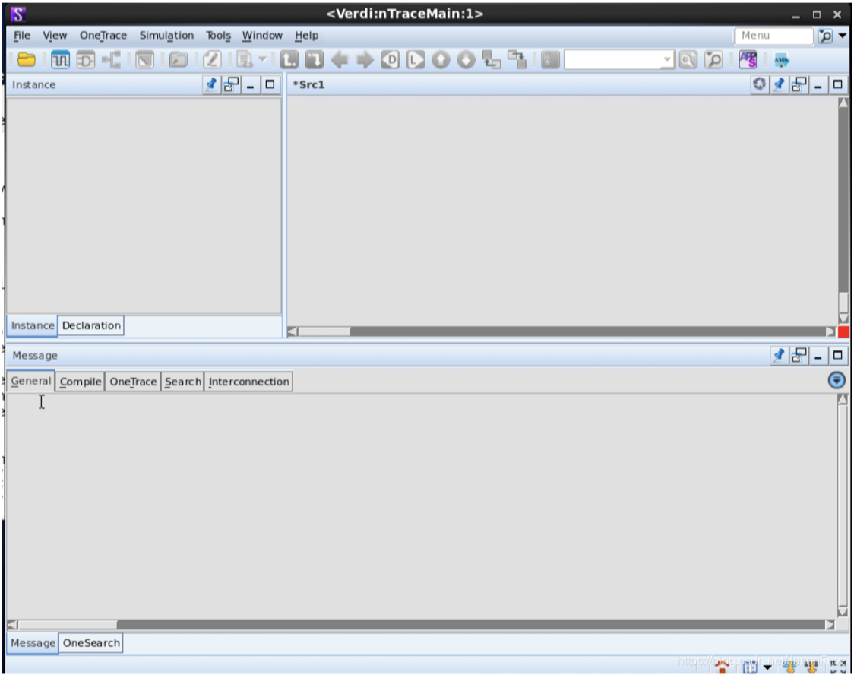Click the edit pencil toolbar icon

tap(212, 60)
